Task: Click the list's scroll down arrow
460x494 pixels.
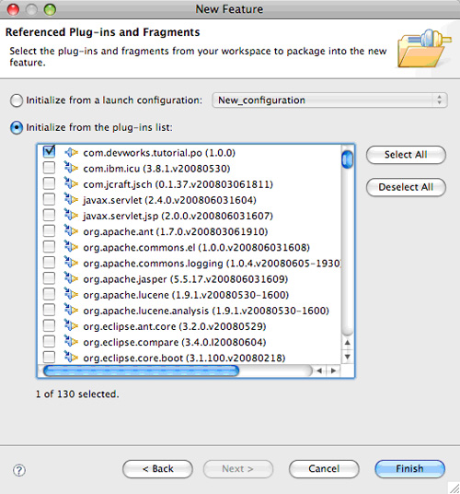Action: coord(348,357)
